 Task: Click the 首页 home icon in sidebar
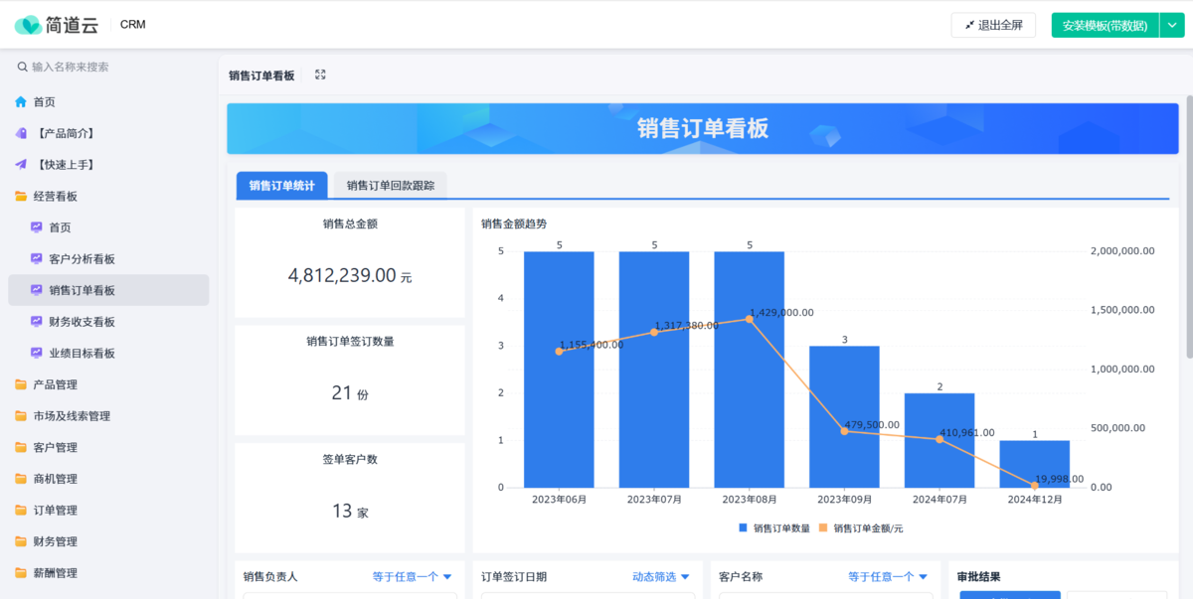[x=21, y=101]
